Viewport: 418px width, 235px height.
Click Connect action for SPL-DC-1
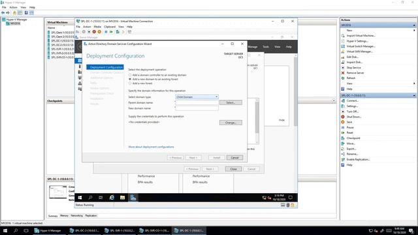[353, 101]
